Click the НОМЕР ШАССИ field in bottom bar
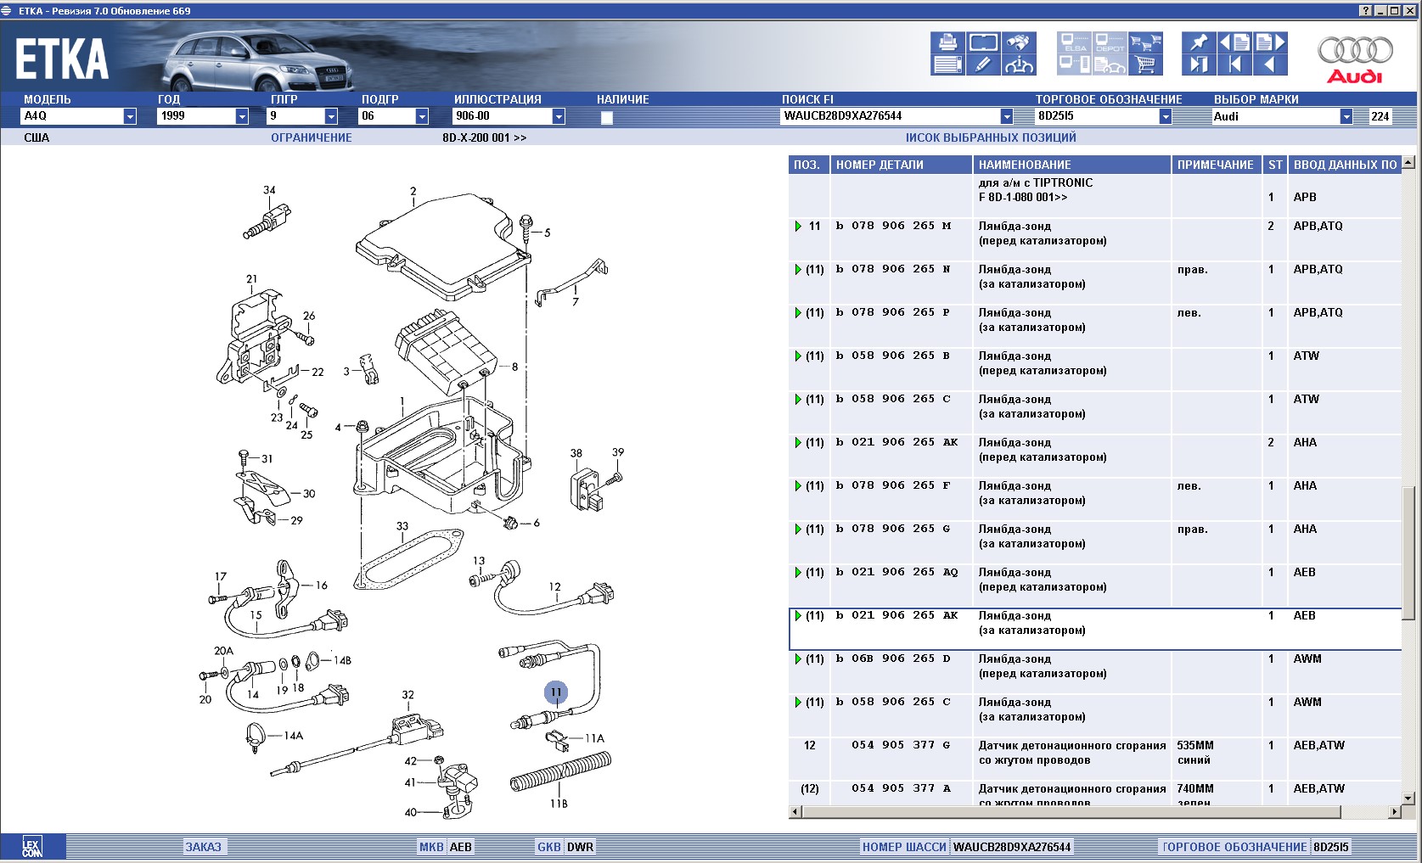Screen dimensions: 1422x863 pyautogui.click(x=1012, y=847)
